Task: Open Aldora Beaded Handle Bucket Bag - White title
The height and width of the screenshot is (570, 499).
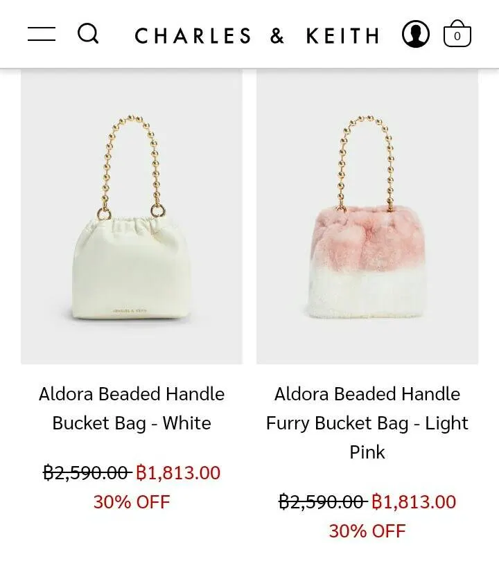Action: coord(132,409)
